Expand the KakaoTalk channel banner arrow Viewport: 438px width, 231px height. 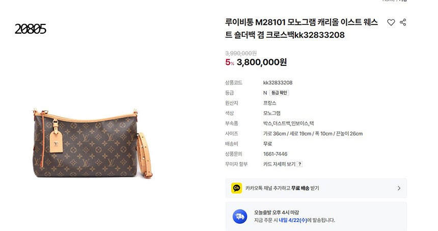399,188
